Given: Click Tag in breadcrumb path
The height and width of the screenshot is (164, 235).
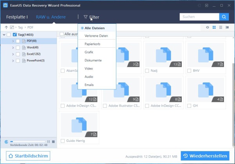Looking at the screenshot, I should coord(20,27).
